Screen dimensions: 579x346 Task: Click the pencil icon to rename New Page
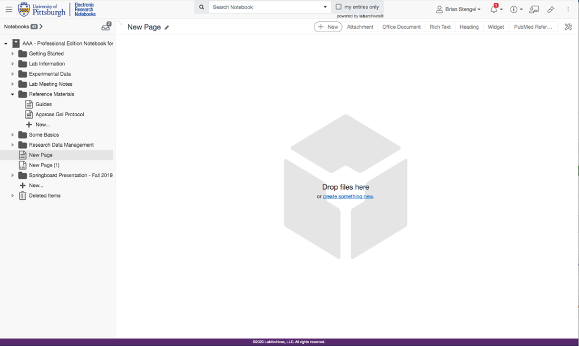pyautogui.click(x=167, y=28)
